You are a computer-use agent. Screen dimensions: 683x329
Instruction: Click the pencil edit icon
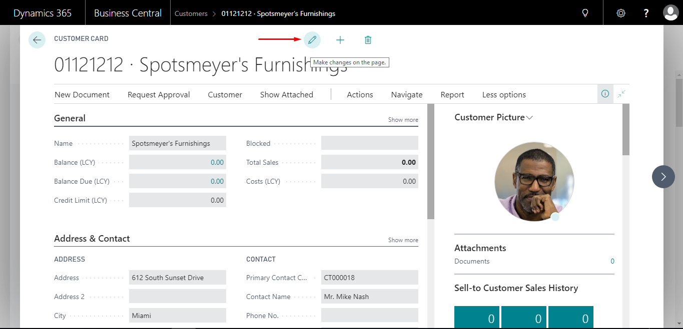(x=312, y=40)
